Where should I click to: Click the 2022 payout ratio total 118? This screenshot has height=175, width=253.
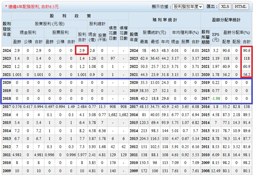pos(247,58)
